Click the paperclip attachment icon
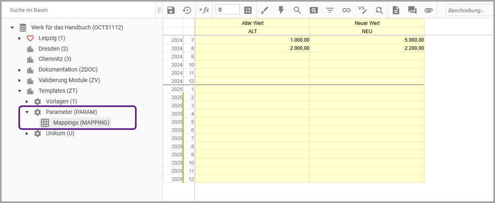This screenshot has height=203, width=495. tap(428, 10)
